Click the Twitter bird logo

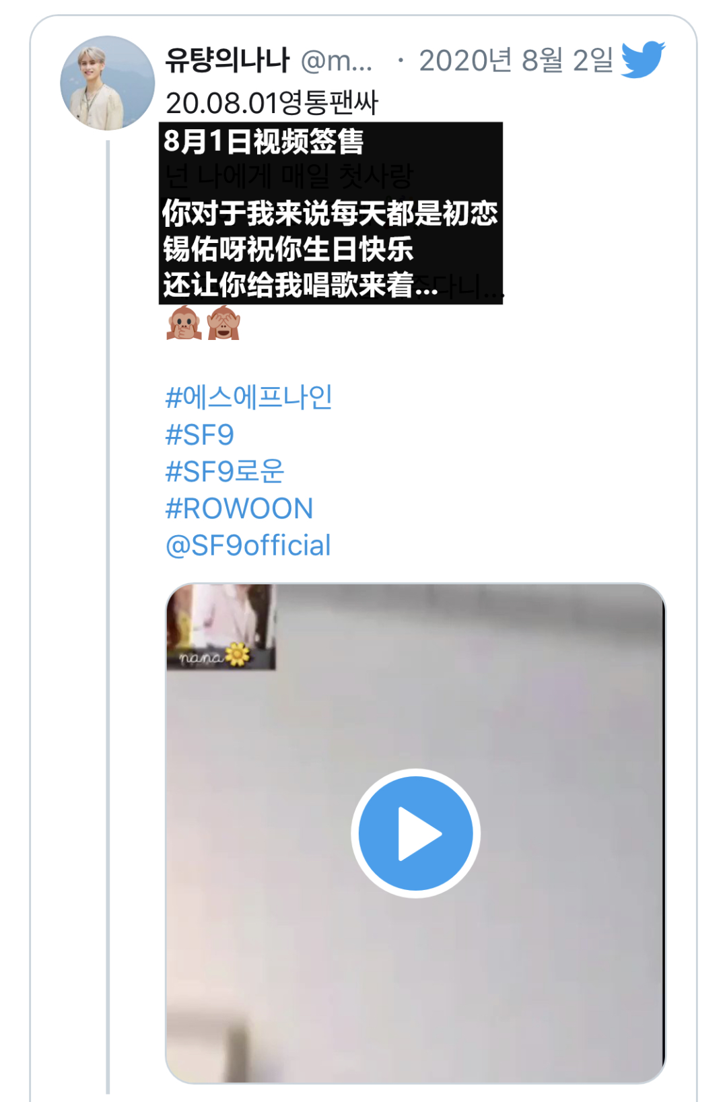pos(643,59)
